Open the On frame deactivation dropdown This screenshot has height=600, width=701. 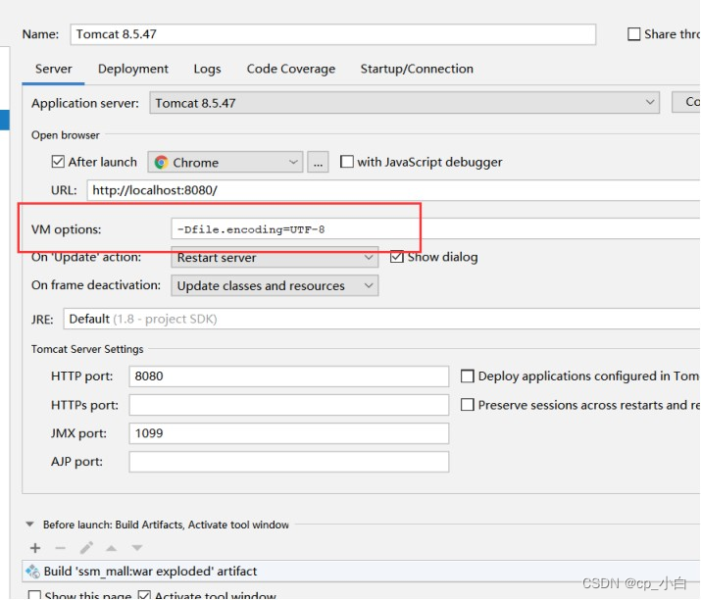click(275, 285)
